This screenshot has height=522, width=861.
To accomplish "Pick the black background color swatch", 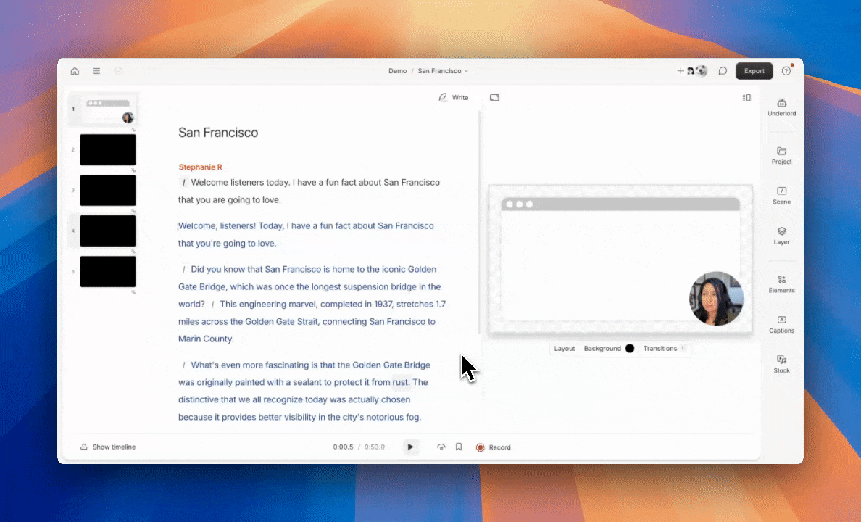I will click(630, 349).
